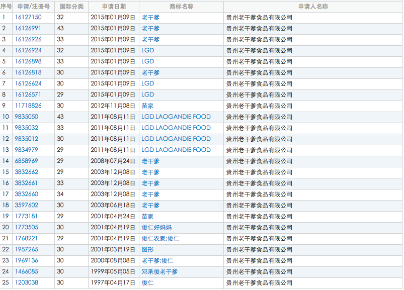Viewport: 404px width, 290px height.
Task: Open registration number 16126924
Action: pyautogui.click(x=28, y=50)
